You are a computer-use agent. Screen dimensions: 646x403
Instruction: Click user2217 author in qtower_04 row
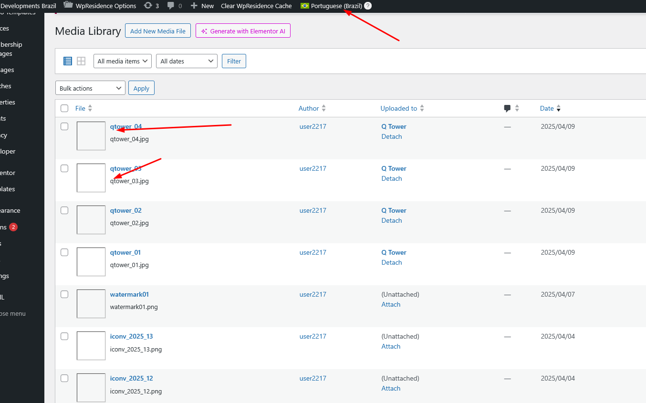click(313, 126)
